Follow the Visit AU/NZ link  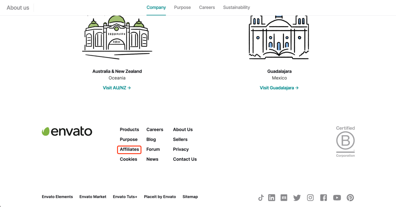117,88
